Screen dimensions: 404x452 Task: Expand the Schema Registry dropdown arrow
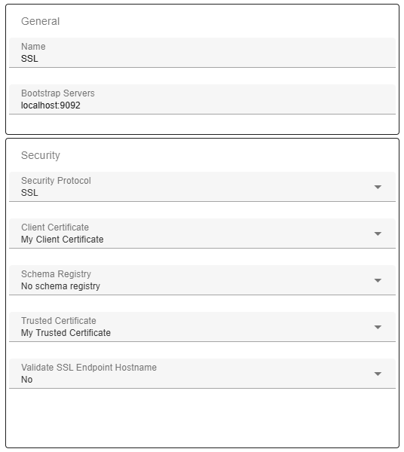(378, 280)
